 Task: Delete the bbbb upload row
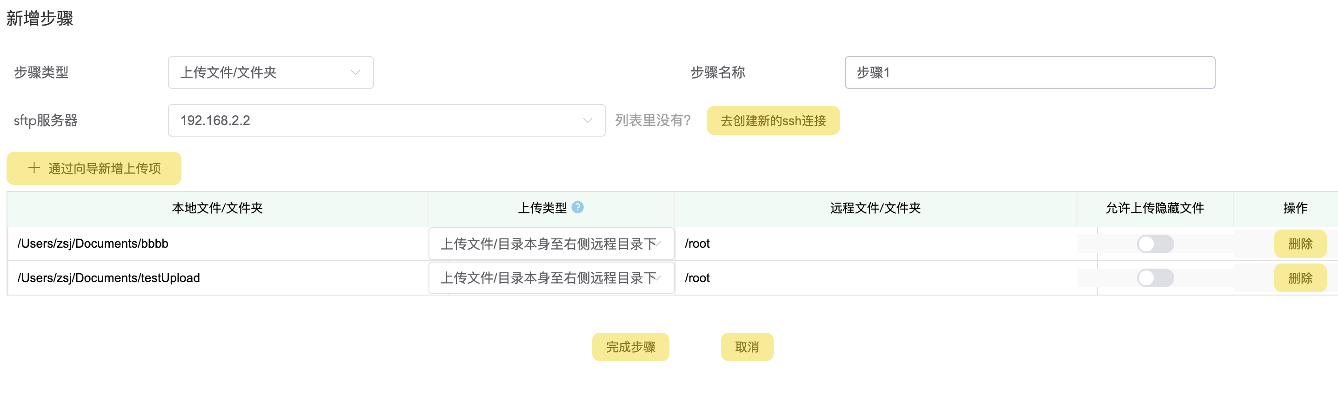tap(1299, 244)
